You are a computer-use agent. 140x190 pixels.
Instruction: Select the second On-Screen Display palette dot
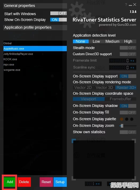(x=127, y=119)
